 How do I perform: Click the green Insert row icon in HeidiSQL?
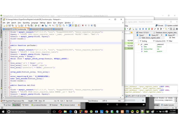[x=149, y=29]
